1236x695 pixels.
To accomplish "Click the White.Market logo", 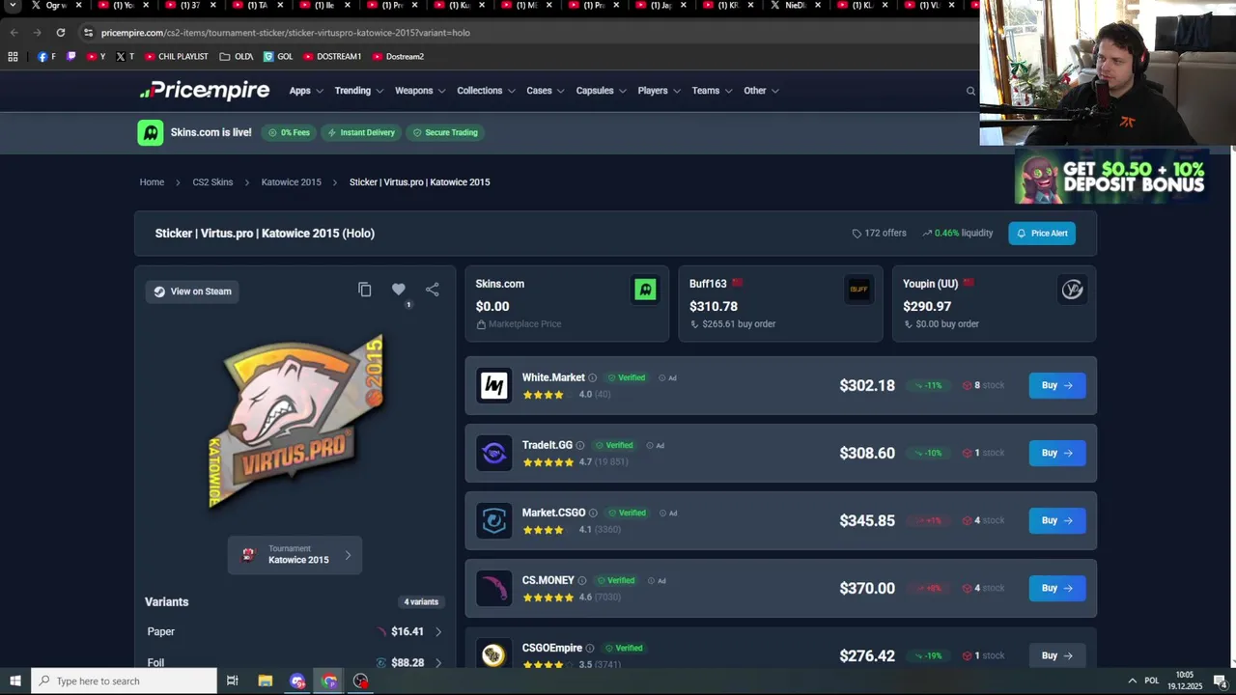I will click(494, 385).
